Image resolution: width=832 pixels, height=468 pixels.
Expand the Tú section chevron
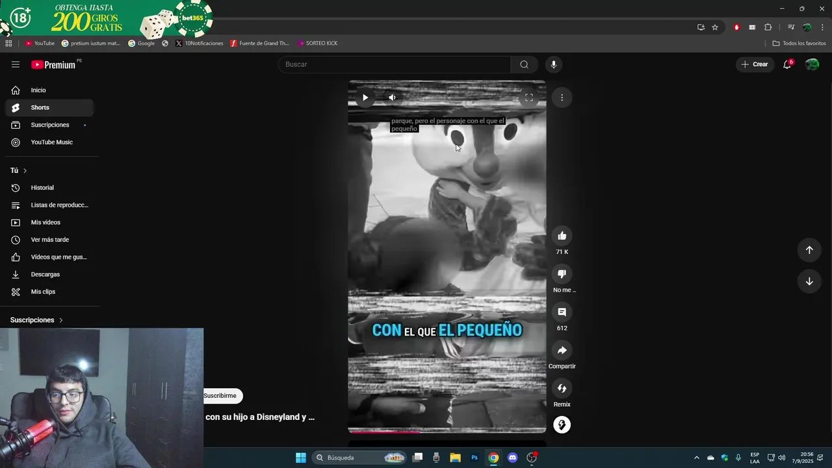pyautogui.click(x=25, y=170)
